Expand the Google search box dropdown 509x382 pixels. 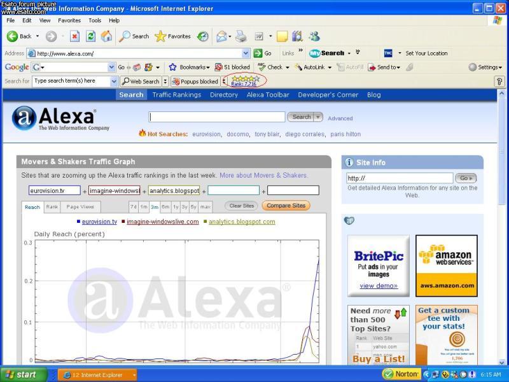coord(111,67)
